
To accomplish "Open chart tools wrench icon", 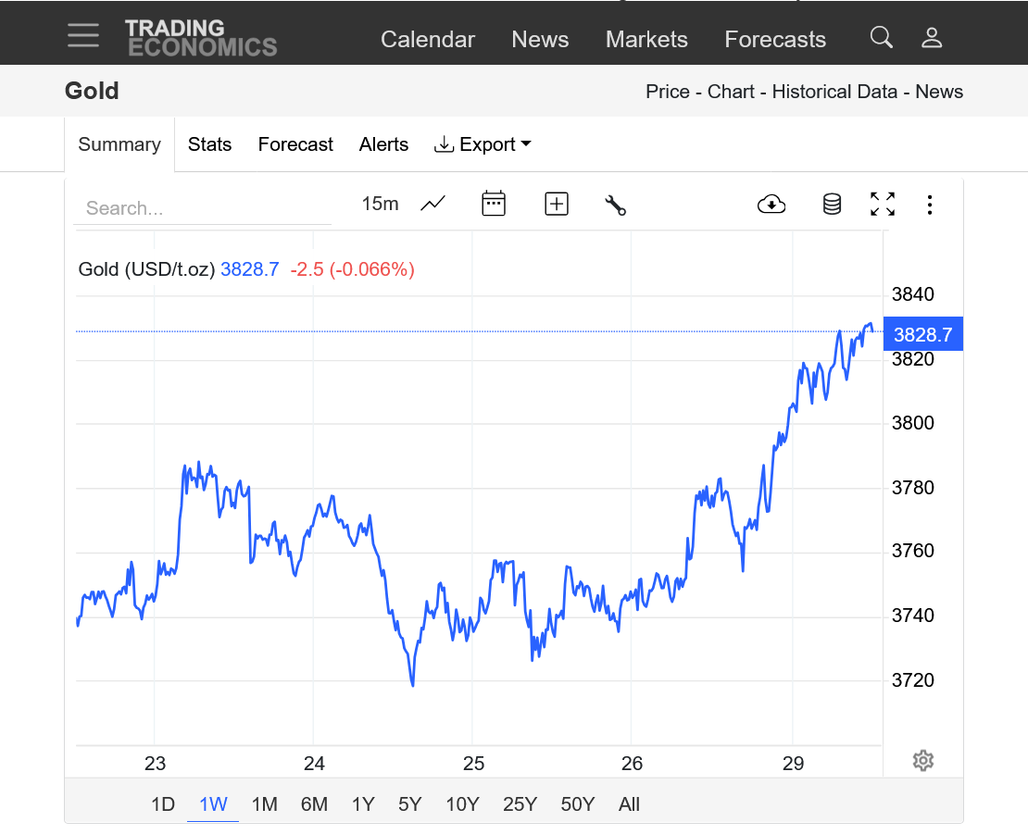I will [x=616, y=205].
